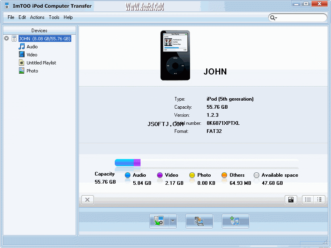Switch to detailed list view
Screen dimensions: 331x248
pyautogui.click(x=308, y=200)
